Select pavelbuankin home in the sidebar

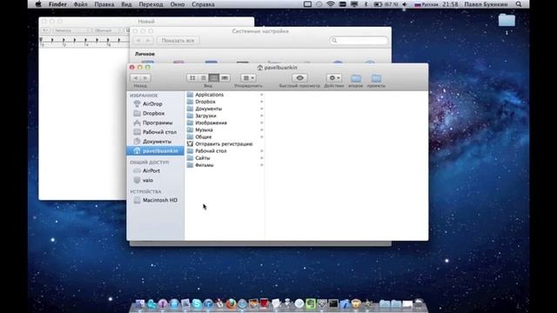point(155,150)
